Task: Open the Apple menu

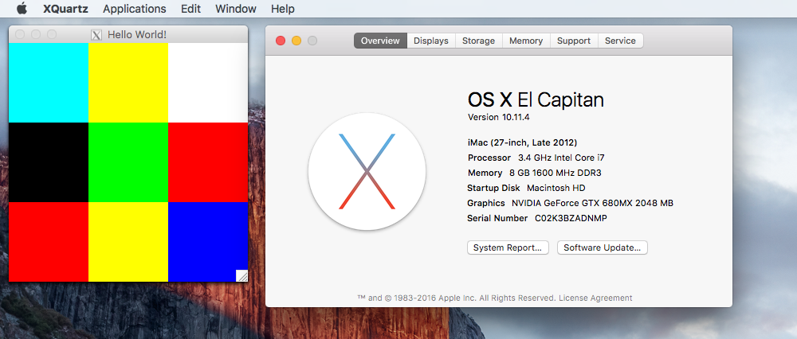Action: click(22, 9)
